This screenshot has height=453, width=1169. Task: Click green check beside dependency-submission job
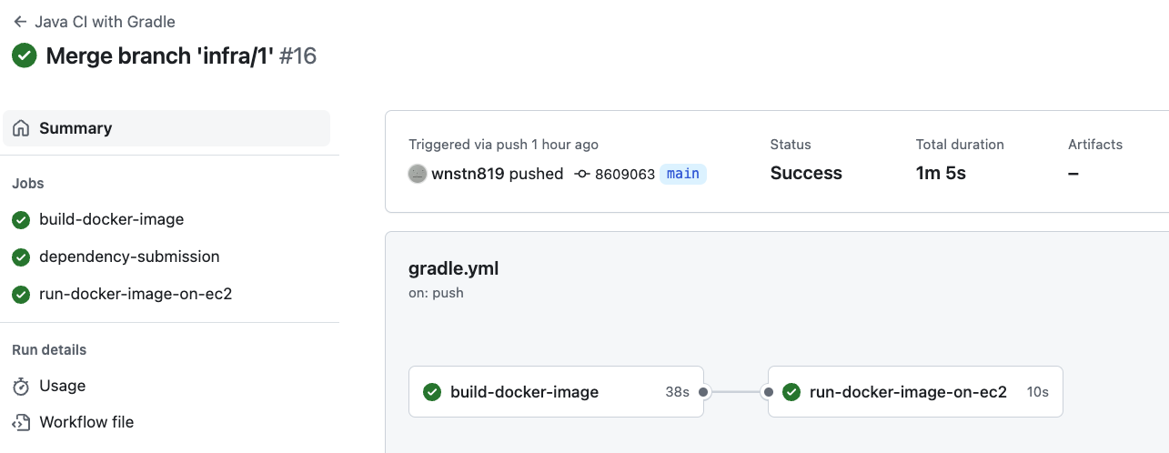click(x=21, y=257)
